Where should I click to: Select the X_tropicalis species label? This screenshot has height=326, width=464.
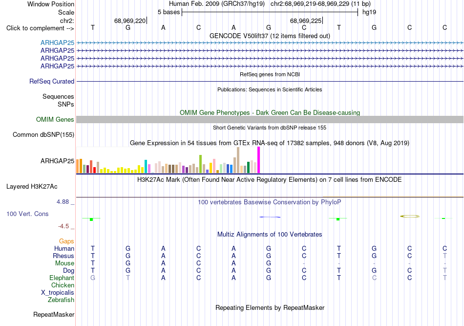[58, 293]
